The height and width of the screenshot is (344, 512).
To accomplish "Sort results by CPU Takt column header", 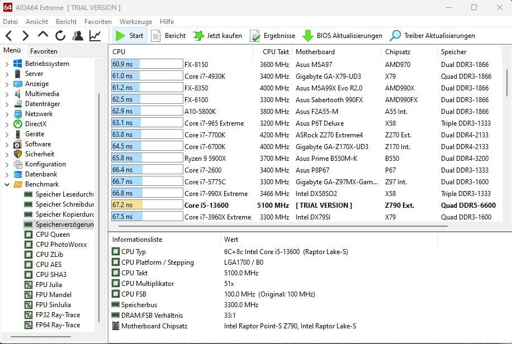I will click(272, 52).
